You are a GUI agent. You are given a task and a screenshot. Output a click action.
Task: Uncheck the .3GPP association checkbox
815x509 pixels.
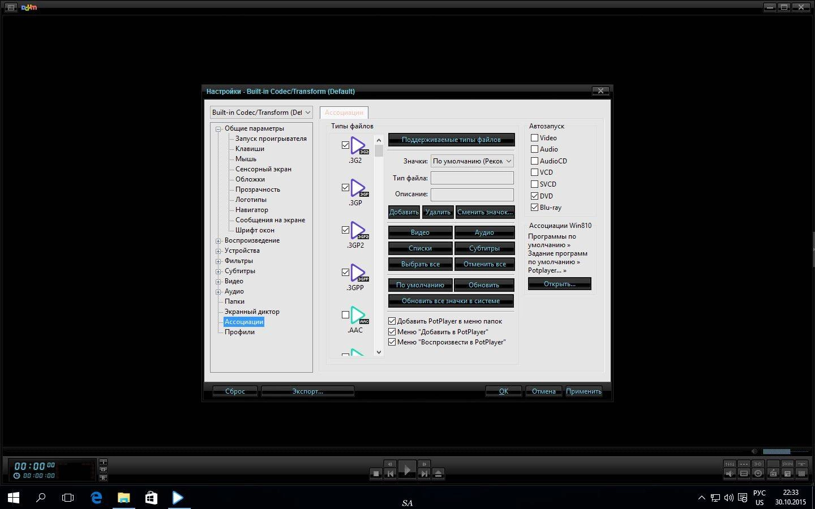pyautogui.click(x=345, y=273)
